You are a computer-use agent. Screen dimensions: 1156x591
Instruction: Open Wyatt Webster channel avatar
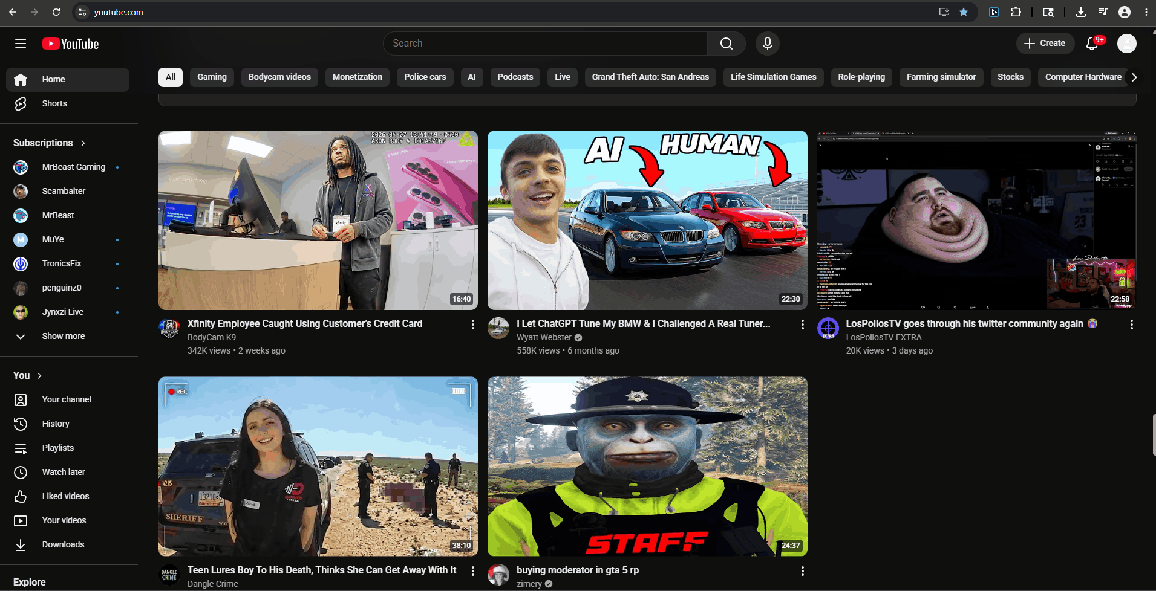click(x=498, y=329)
